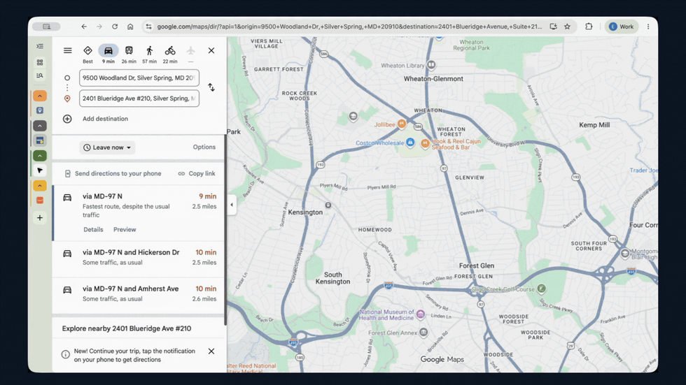This screenshot has height=385, width=686.
Task: Open the tab groups grid icon
Action: point(40,62)
